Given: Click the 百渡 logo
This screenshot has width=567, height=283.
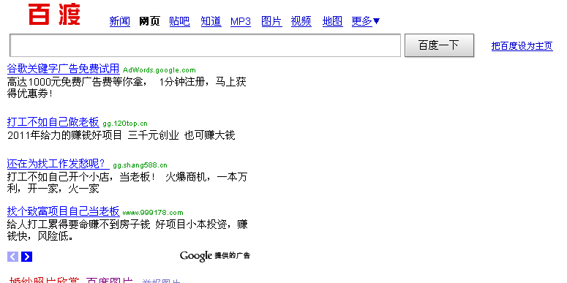Looking at the screenshot, I should tap(54, 14).
